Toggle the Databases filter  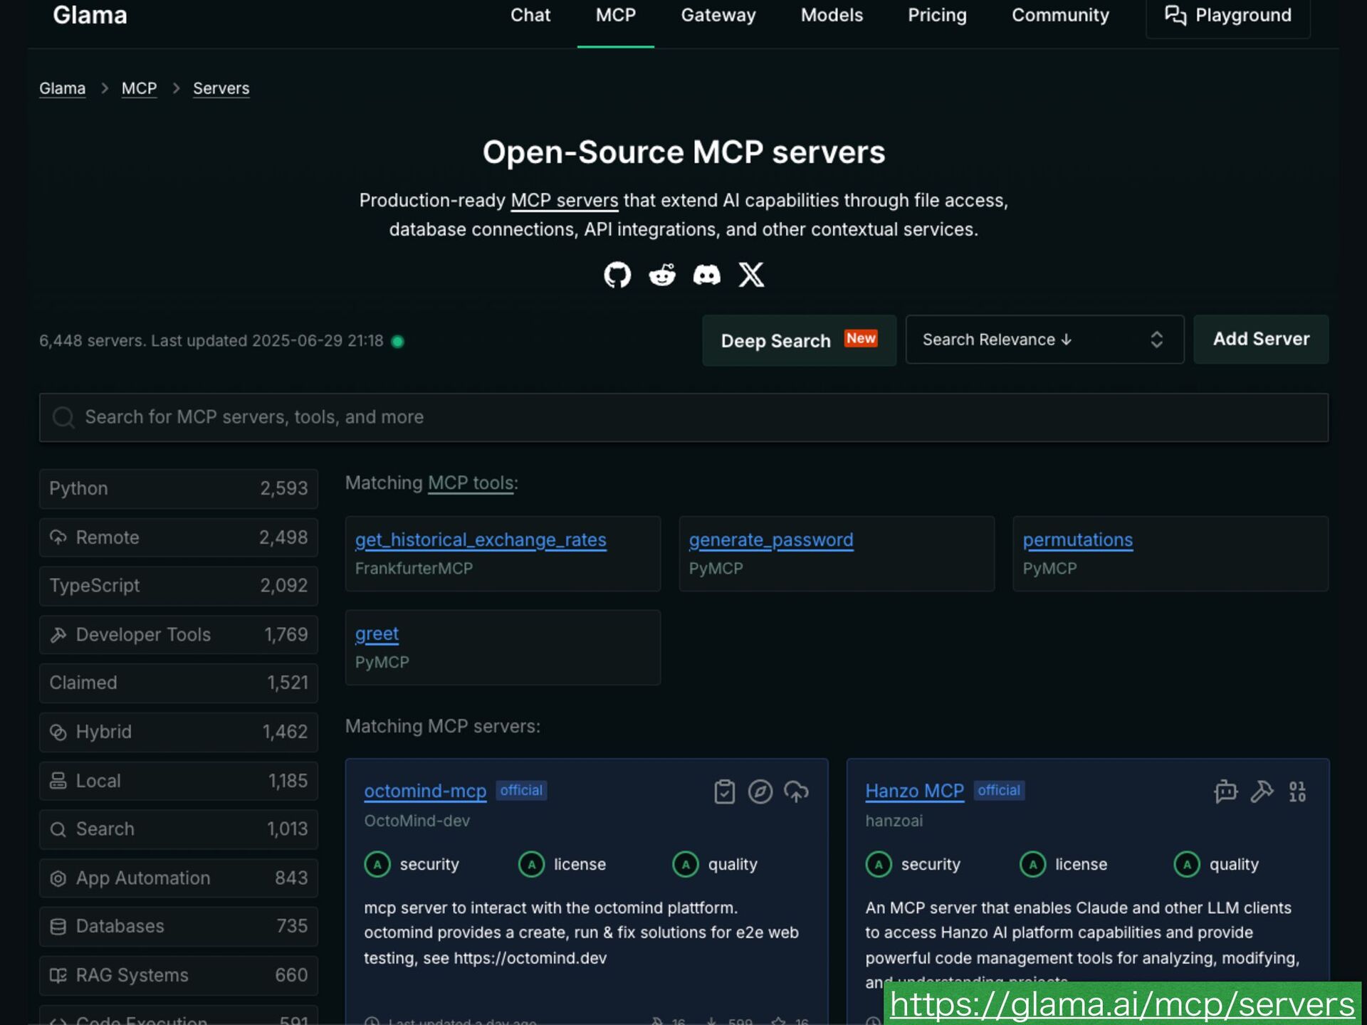tap(179, 927)
